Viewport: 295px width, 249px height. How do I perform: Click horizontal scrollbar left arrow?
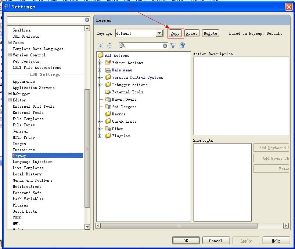(x=98, y=226)
